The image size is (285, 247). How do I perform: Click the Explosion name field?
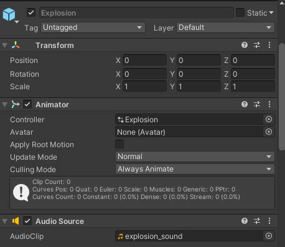point(136,12)
